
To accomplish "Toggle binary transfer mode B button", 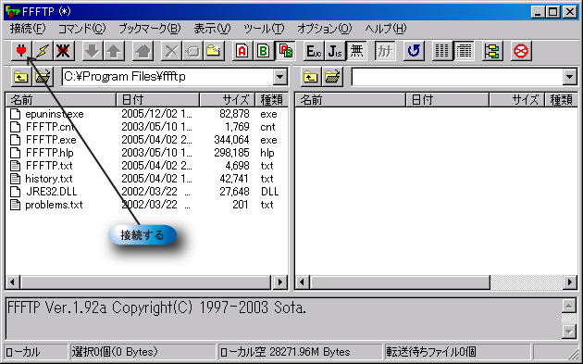I will [264, 51].
